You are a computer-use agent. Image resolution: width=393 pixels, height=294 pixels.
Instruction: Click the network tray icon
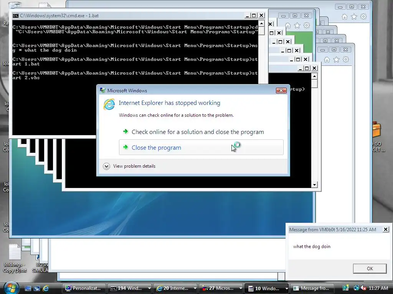pyautogui.click(x=356, y=288)
